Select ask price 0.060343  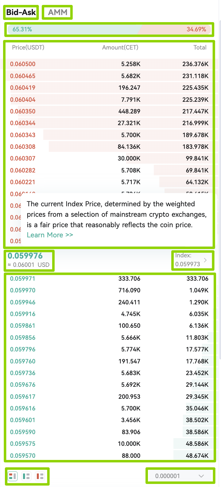coord(23,135)
